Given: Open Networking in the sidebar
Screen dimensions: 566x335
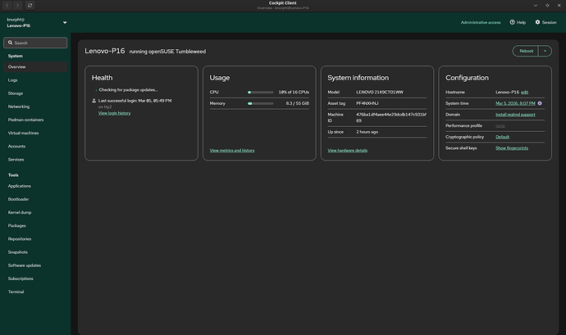Looking at the screenshot, I should tap(35, 106).
